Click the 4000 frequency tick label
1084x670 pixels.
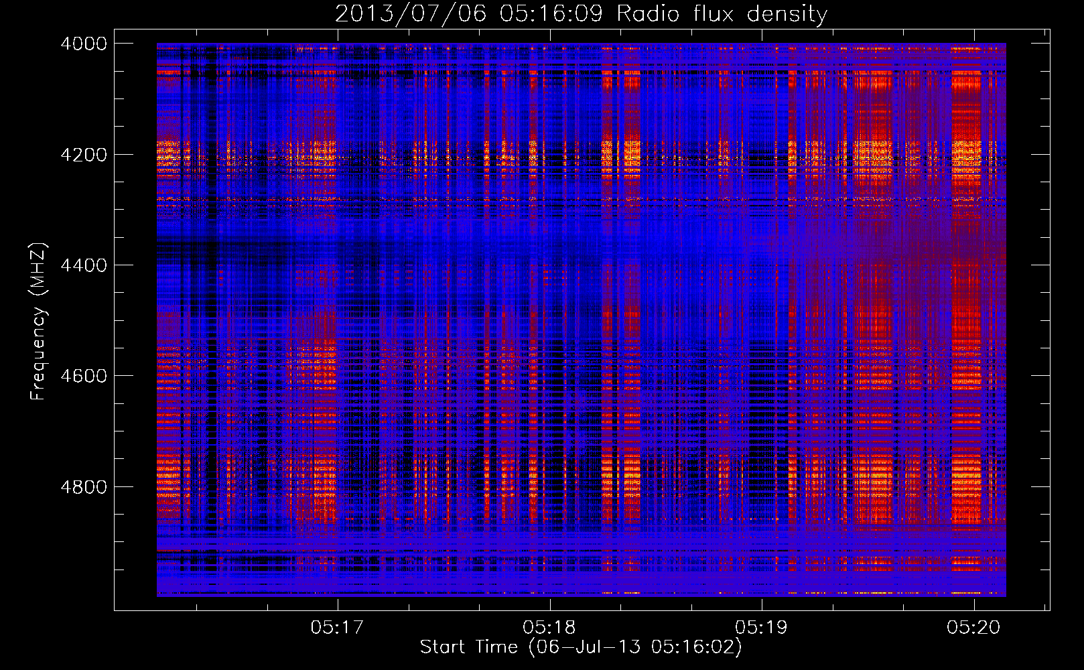point(84,44)
